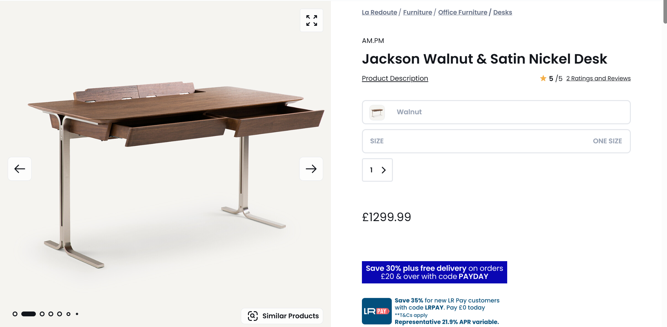667x327 pixels.
Task: Open the Product Description link
Action: (395, 78)
